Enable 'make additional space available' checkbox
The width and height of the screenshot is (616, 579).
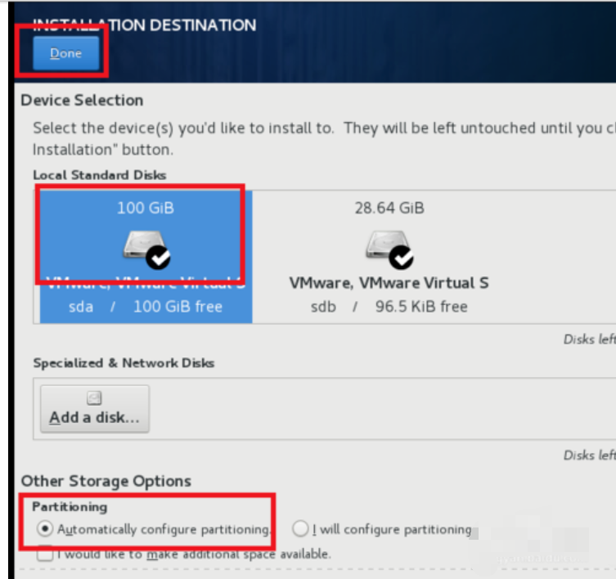[x=45, y=554]
